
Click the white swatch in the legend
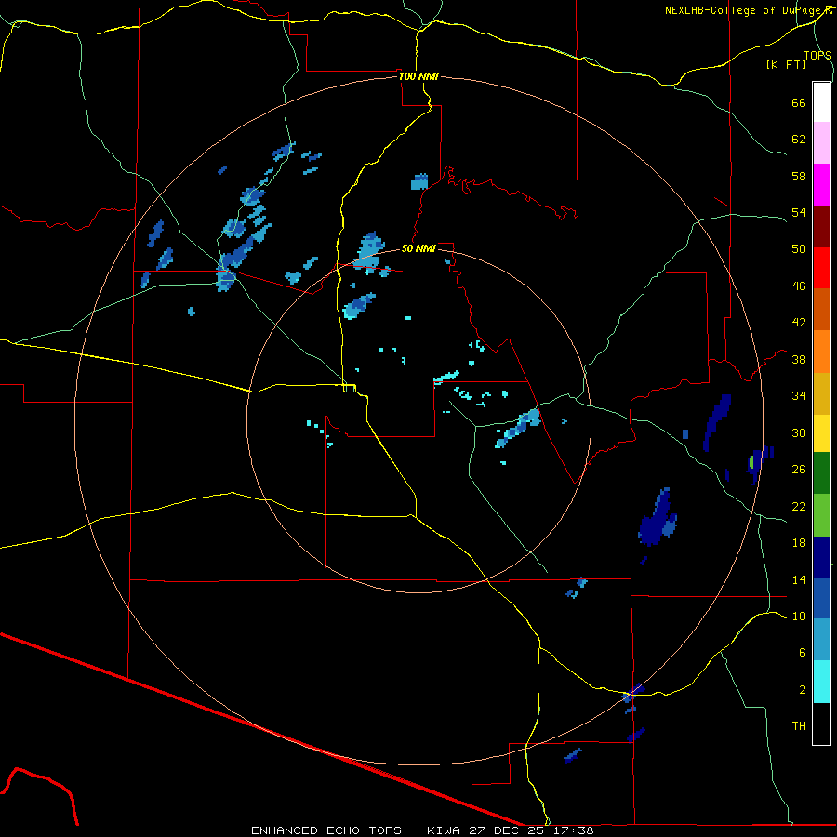(821, 102)
